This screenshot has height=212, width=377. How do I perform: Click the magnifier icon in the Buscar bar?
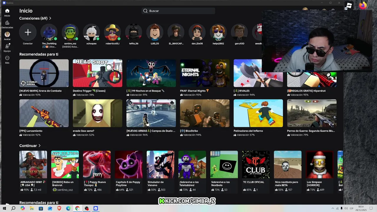pos(145,11)
